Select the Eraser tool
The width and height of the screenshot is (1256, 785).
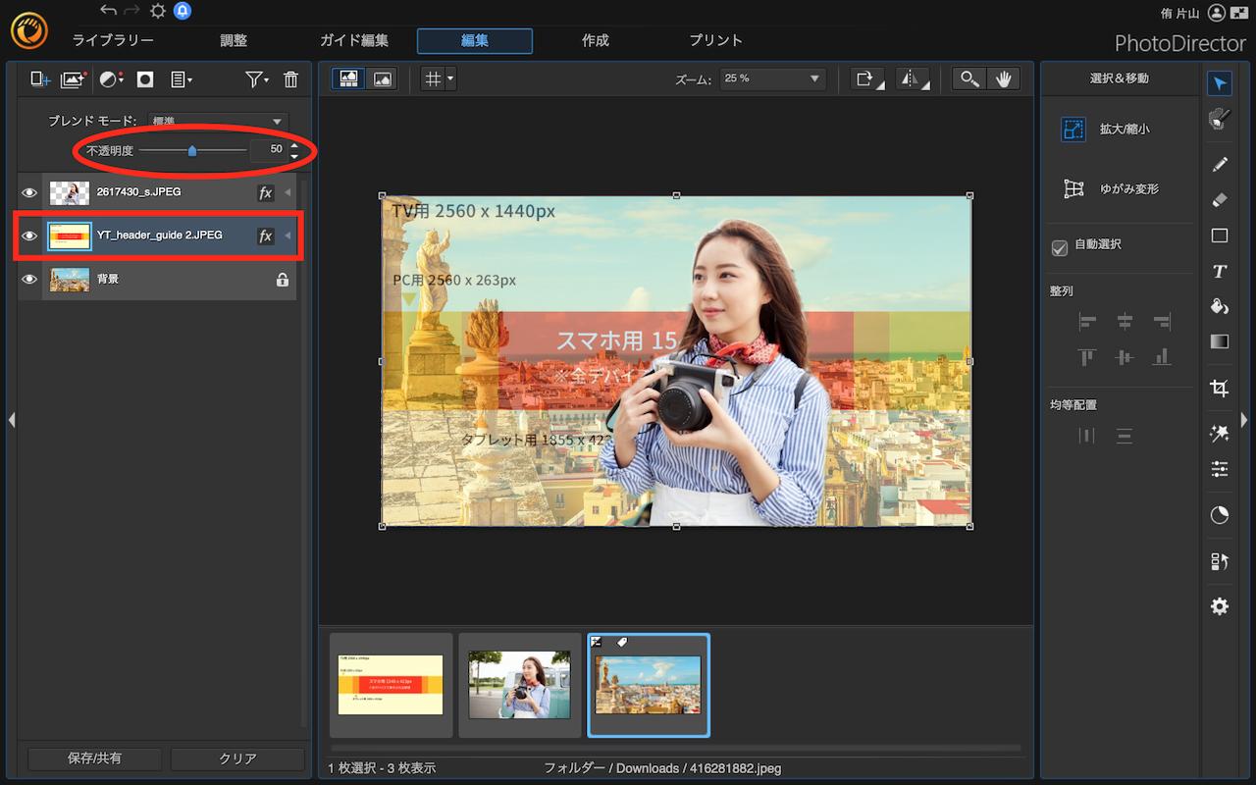pyautogui.click(x=1220, y=199)
